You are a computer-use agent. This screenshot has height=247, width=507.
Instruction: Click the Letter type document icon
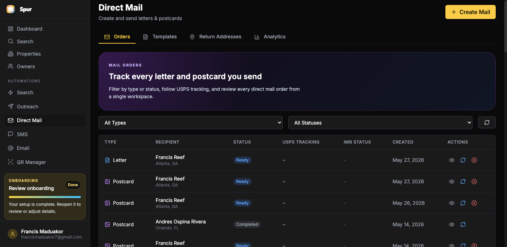[107, 160]
